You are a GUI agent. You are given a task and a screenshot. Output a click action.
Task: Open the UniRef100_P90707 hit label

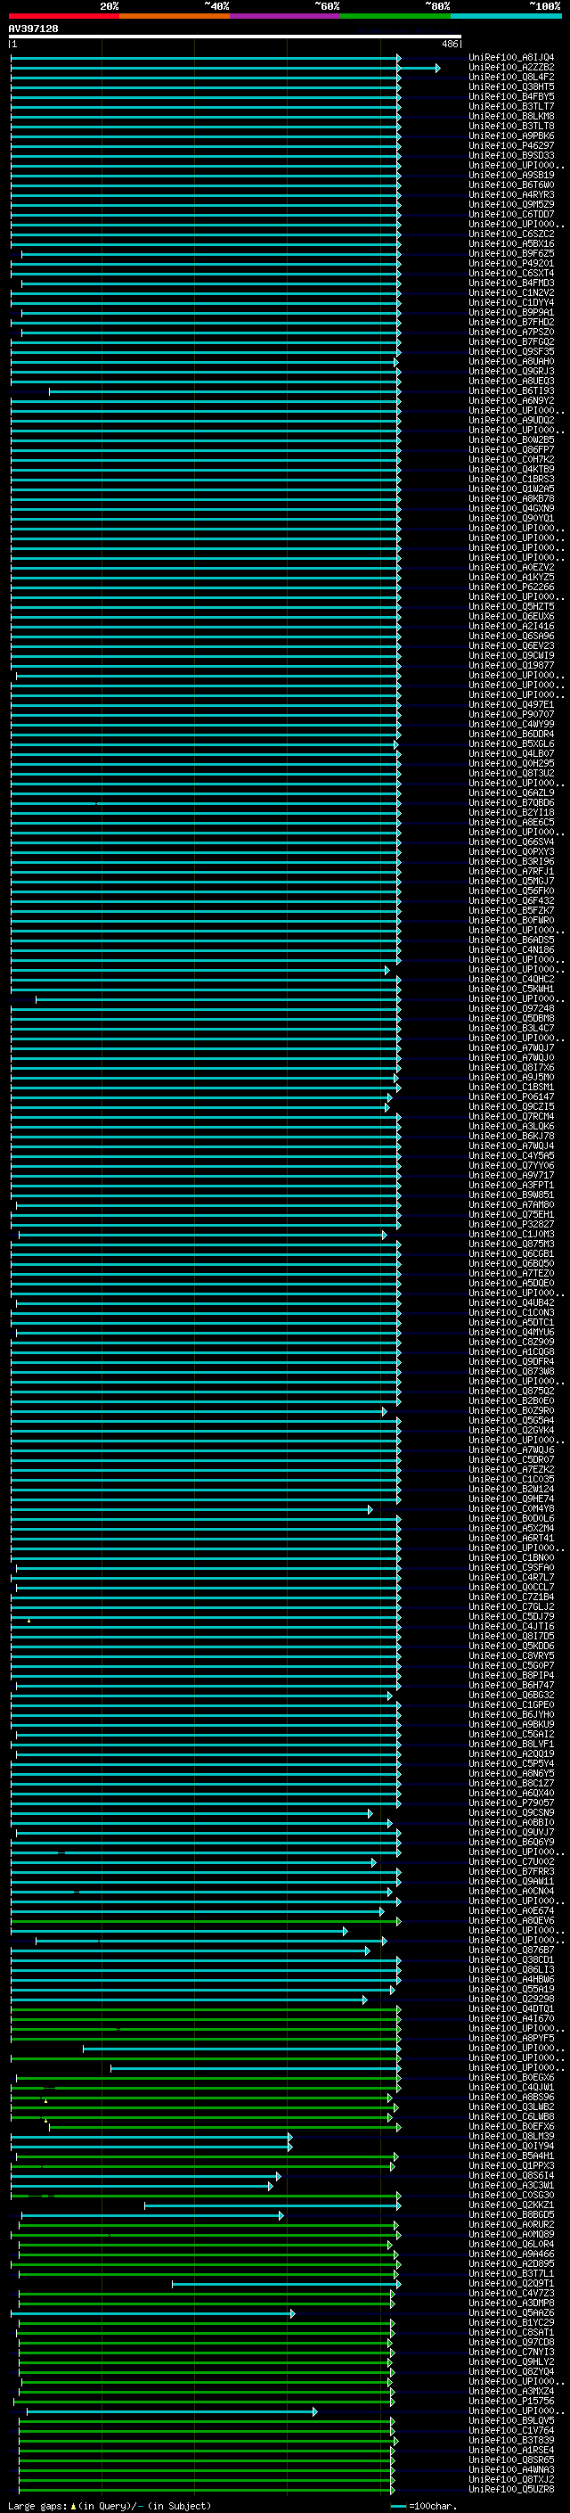511,715
